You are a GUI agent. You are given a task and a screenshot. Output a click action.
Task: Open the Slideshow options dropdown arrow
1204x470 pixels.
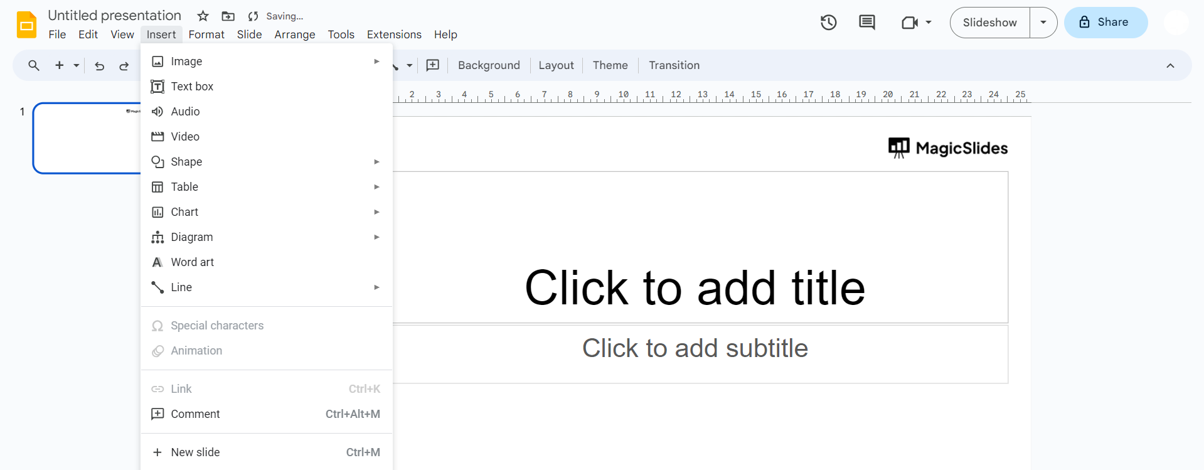click(1043, 23)
